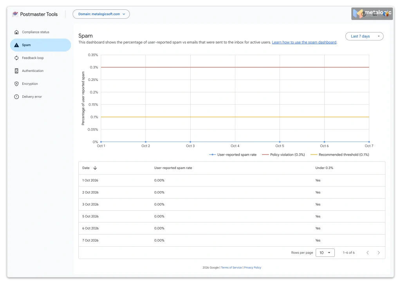Open the Authentication sidebar item
Viewport: 401px width, 285px height.
[41, 71]
